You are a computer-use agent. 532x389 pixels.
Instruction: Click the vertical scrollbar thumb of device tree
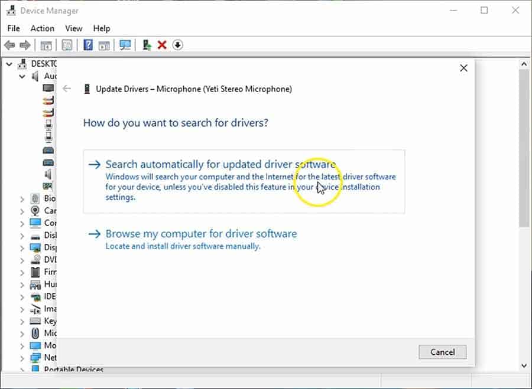tap(524, 148)
